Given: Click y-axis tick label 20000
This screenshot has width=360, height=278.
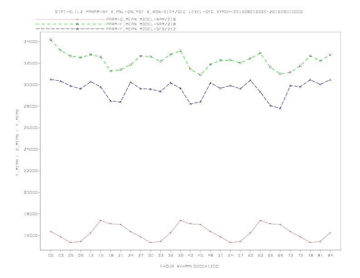Looking at the screenshot, I should (30, 193).
